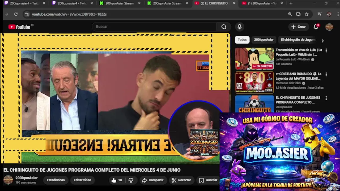This screenshot has width=340, height=191.
Task: Open Estadísticas for this video
Action: tap(56, 180)
